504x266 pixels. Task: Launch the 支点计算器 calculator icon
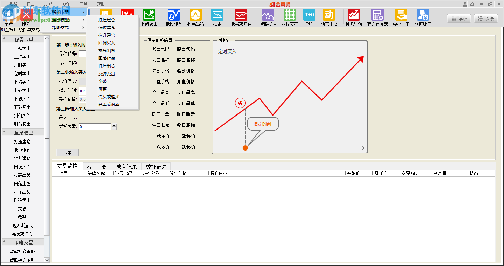pos(377,16)
